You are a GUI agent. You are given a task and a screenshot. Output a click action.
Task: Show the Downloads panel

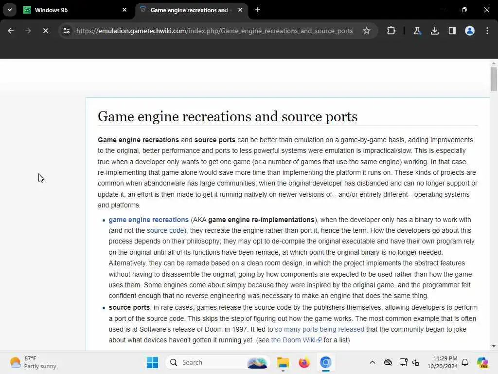click(x=434, y=31)
